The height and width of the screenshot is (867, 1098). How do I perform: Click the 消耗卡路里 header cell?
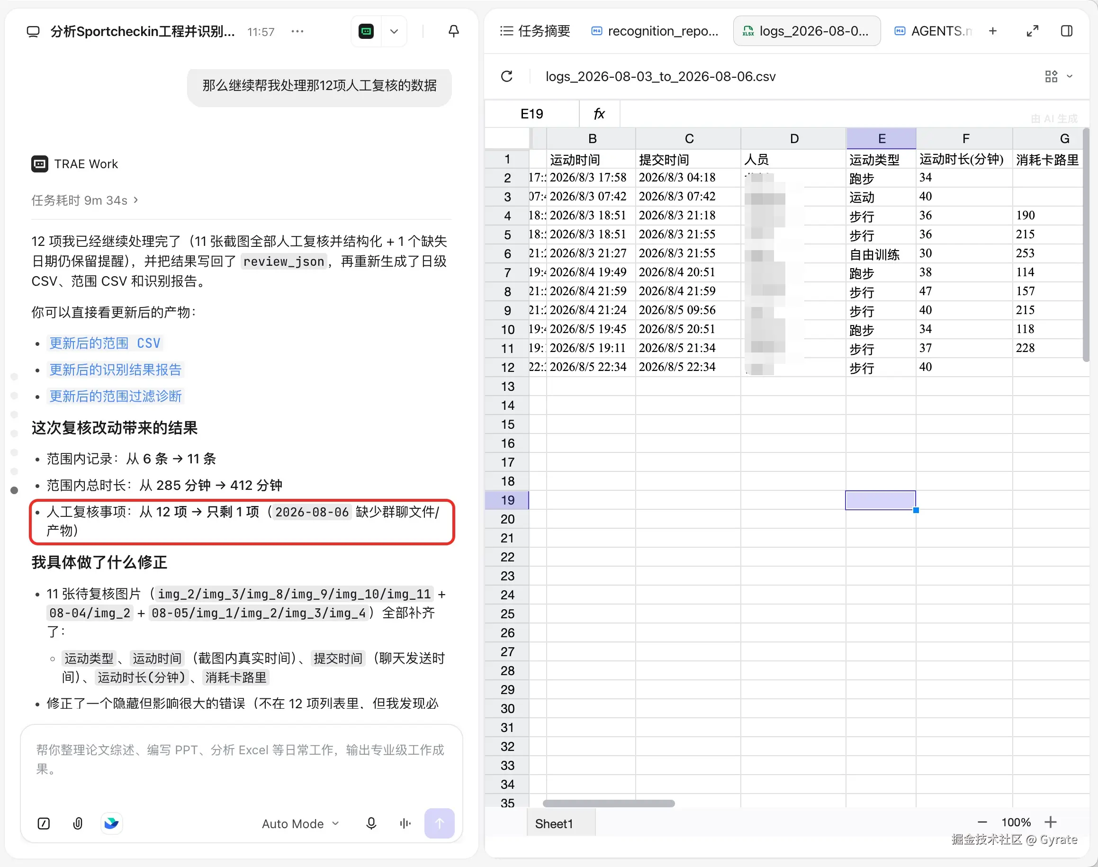coord(1048,159)
